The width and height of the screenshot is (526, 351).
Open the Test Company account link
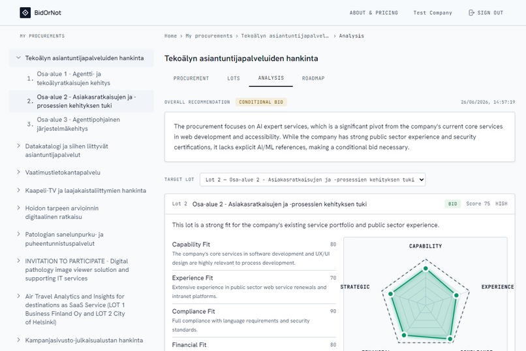(433, 13)
